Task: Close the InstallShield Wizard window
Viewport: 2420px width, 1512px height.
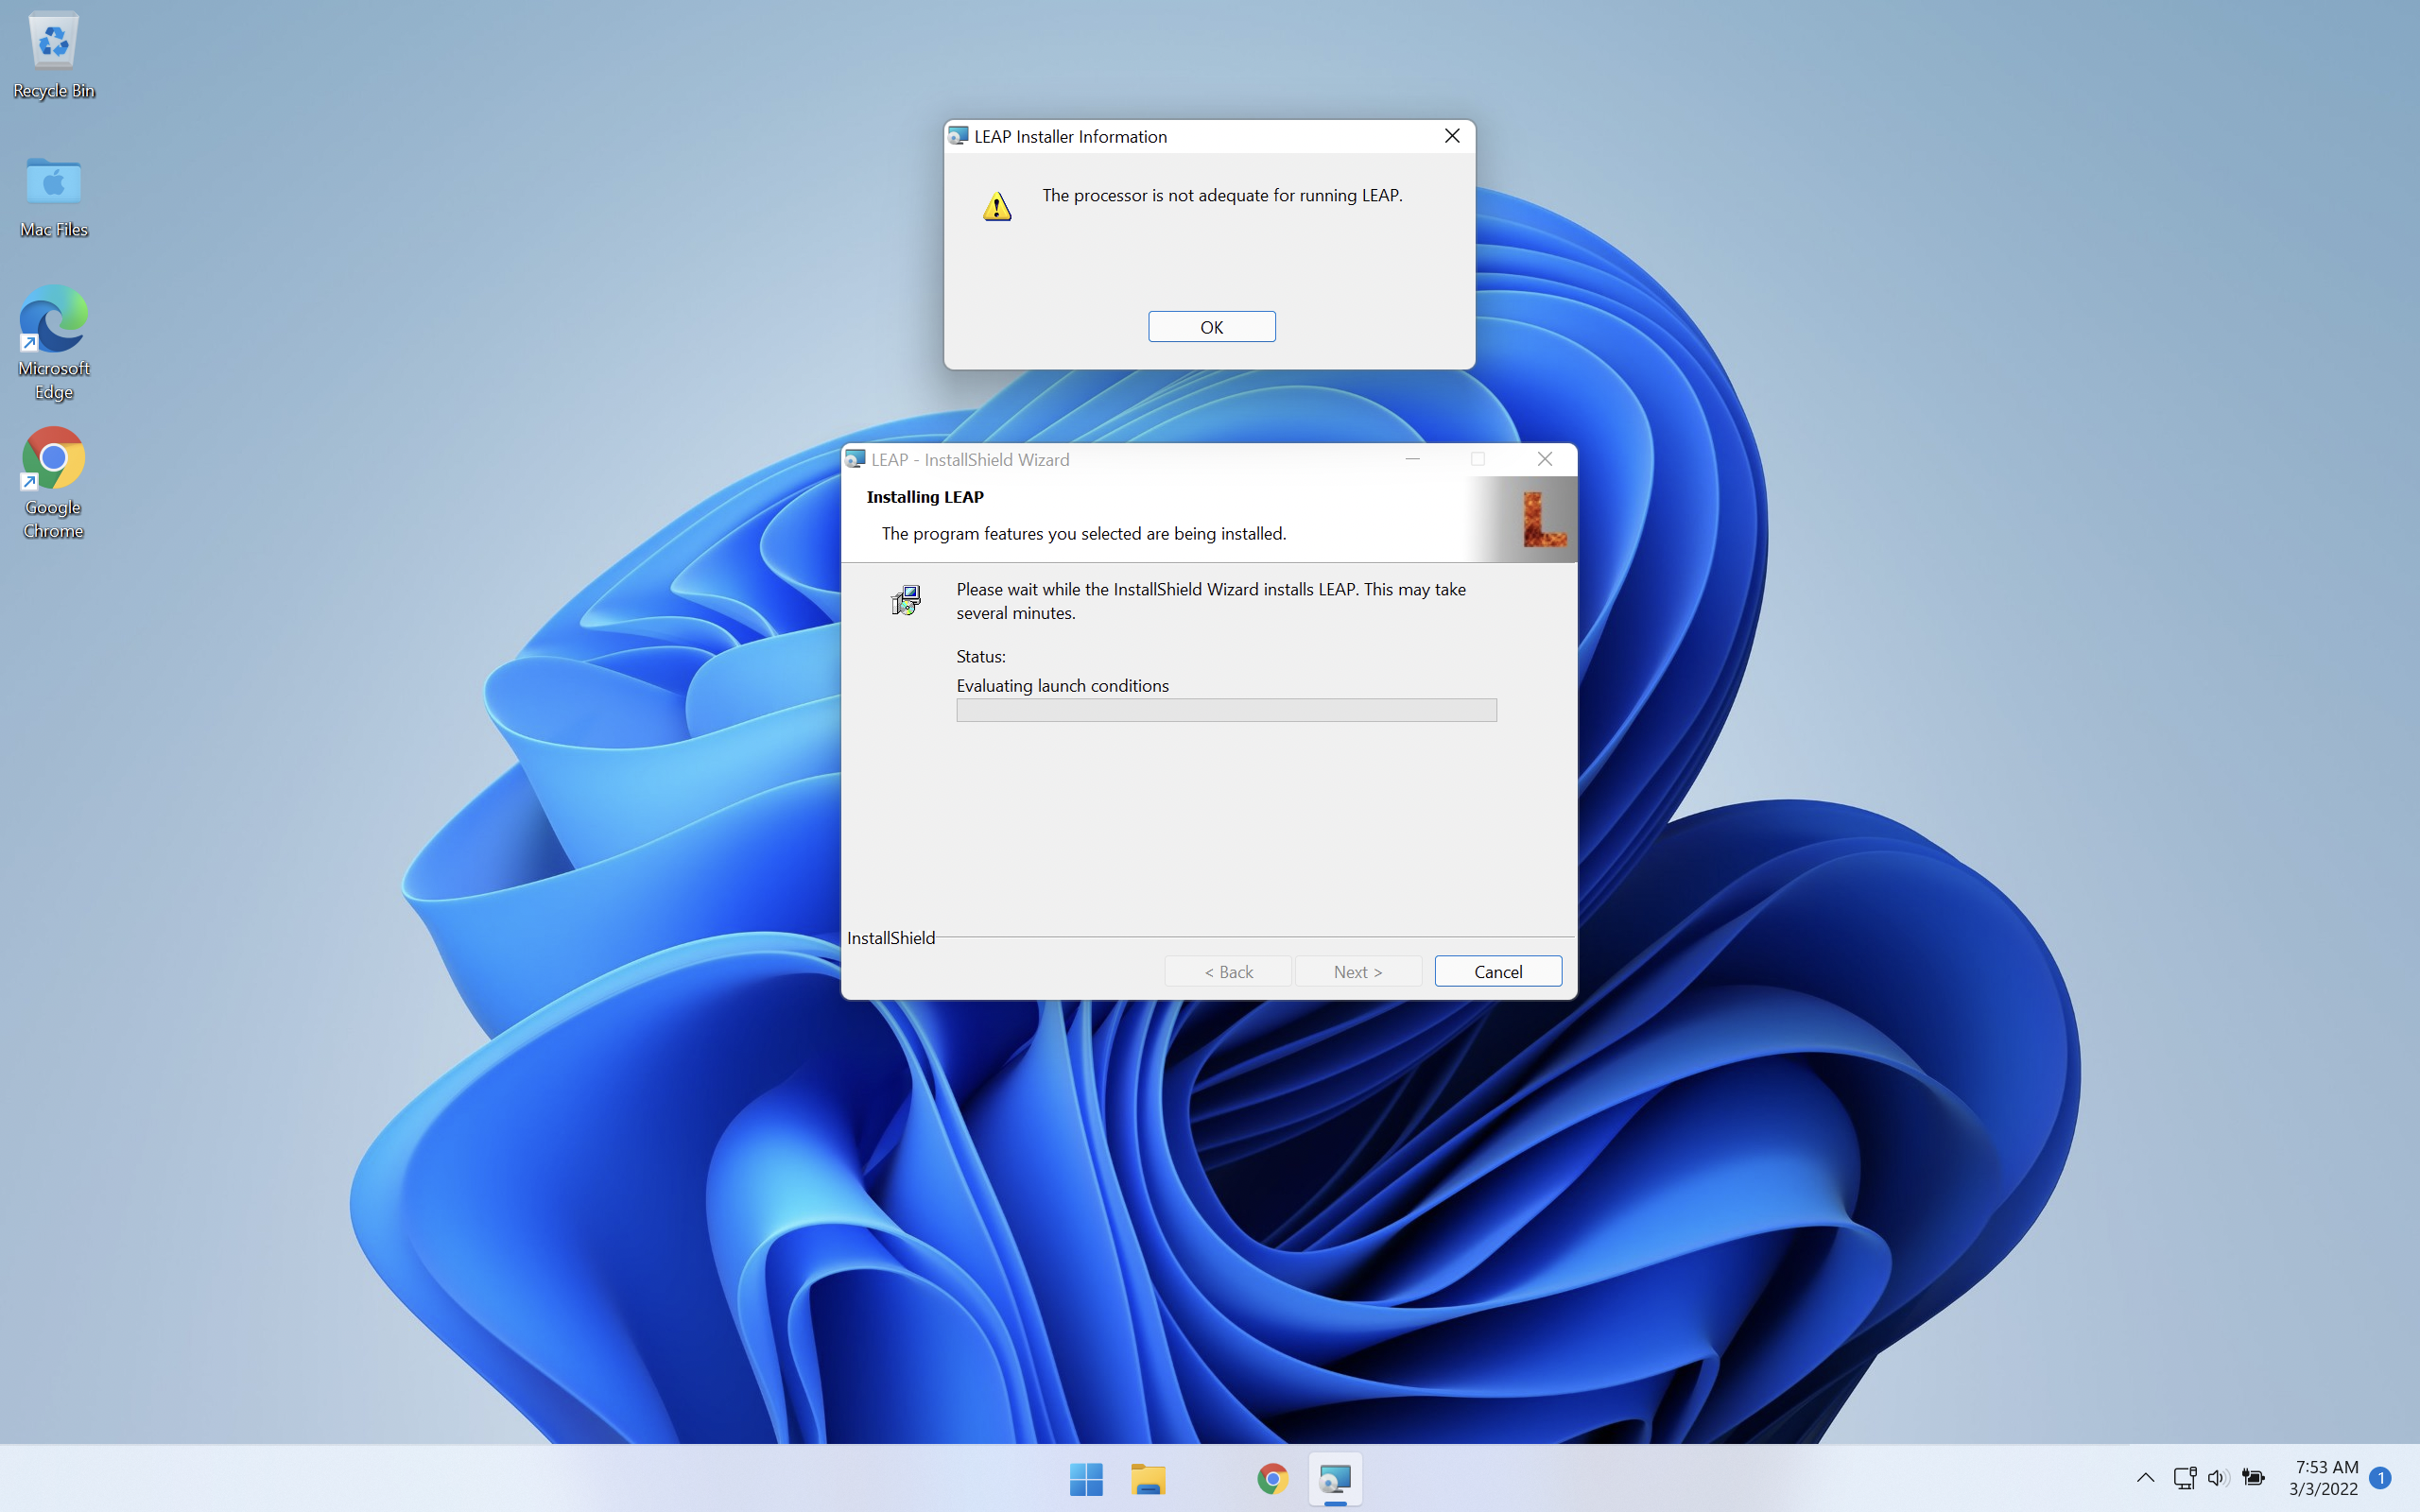Action: tap(1544, 459)
